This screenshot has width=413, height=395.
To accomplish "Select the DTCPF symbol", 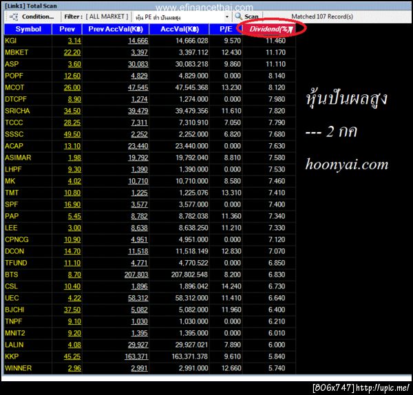I will (x=16, y=99).
